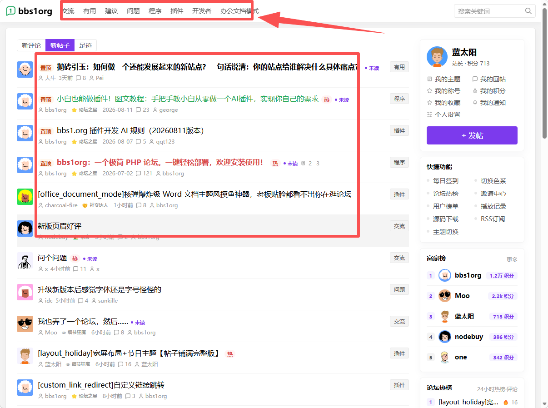Screen dimensions: 548x408
Task: Open [layout_holiday] entry in 论坛热榜 list
Action: (x=468, y=402)
